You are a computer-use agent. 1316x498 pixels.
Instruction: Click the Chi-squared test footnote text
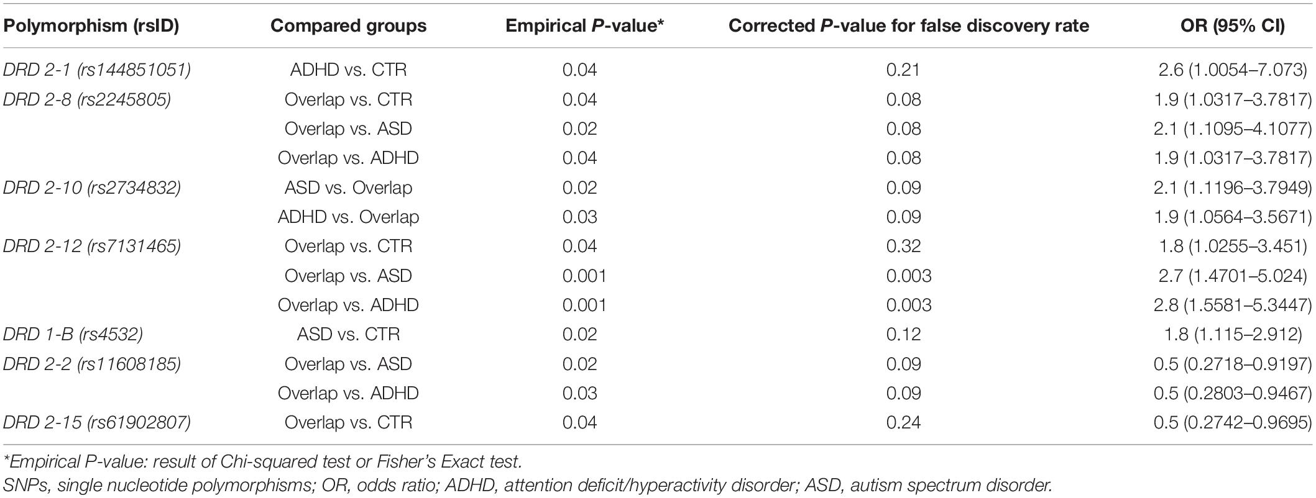[262, 462]
